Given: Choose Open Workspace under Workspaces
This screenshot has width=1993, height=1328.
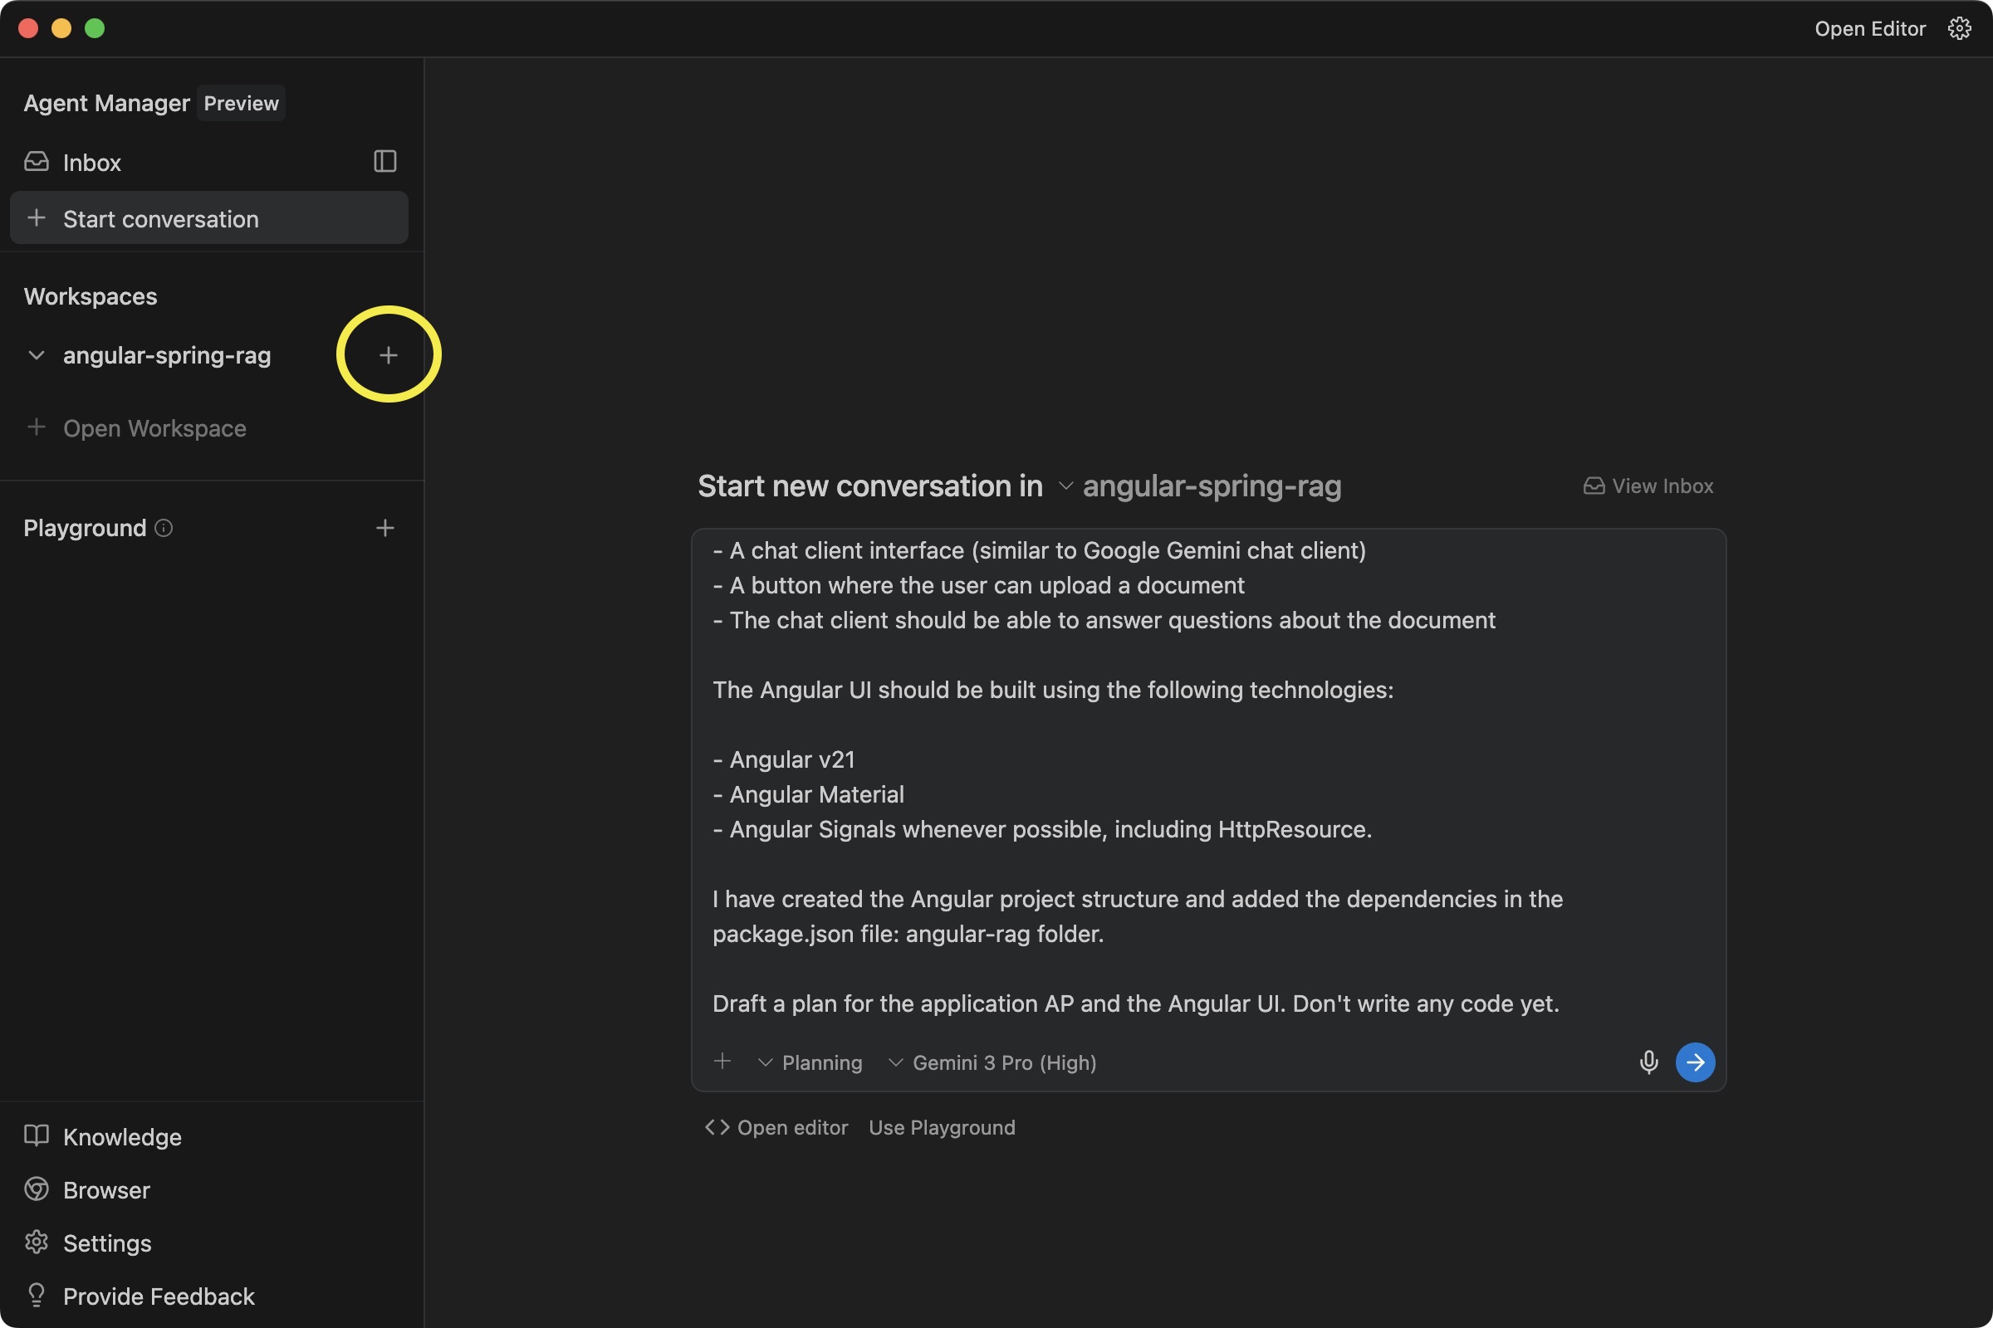Looking at the screenshot, I should click(x=154, y=427).
